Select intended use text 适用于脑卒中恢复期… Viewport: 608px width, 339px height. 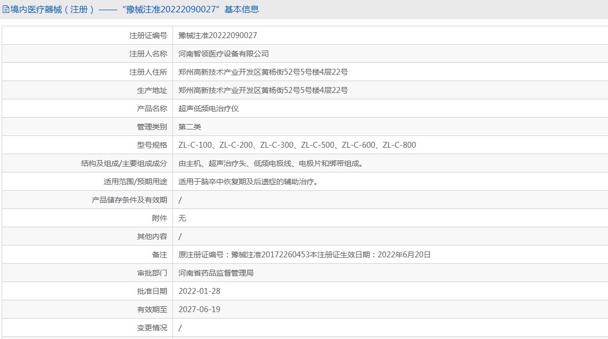248,182
